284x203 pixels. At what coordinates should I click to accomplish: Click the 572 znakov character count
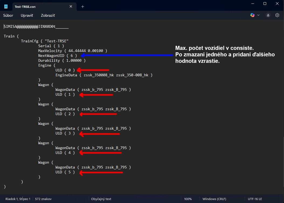[43, 199]
